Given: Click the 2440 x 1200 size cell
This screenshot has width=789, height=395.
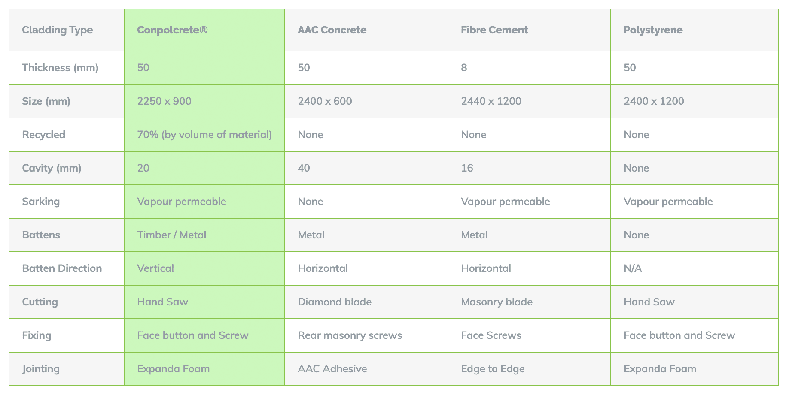Looking at the screenshot, I should point(529,101).
